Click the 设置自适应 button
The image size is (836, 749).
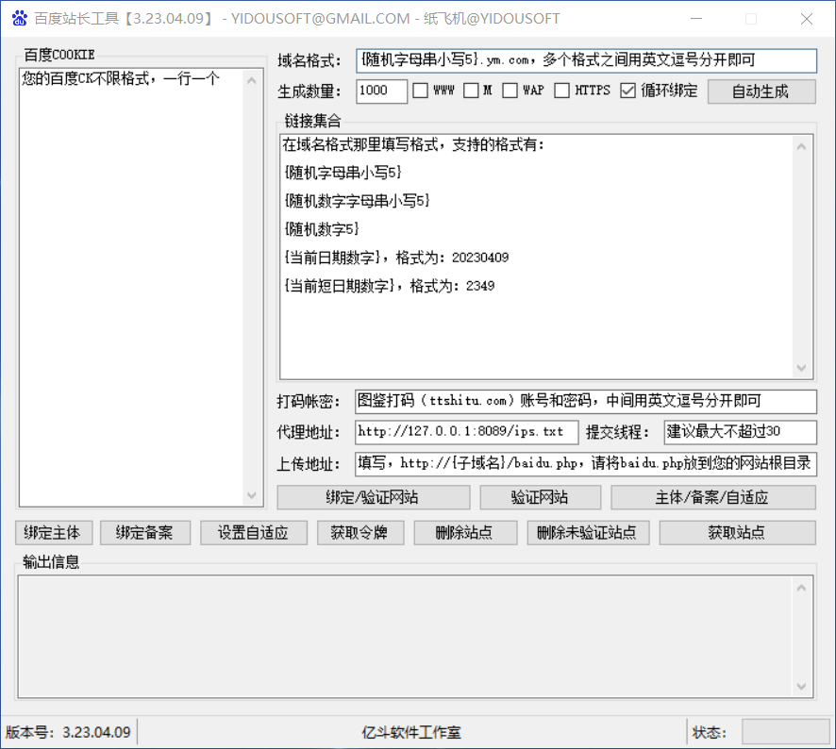253,533
